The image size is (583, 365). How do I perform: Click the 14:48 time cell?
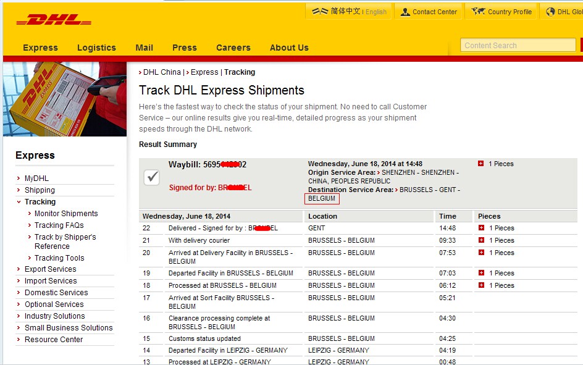pyautogui.click(x=447, y=229)
